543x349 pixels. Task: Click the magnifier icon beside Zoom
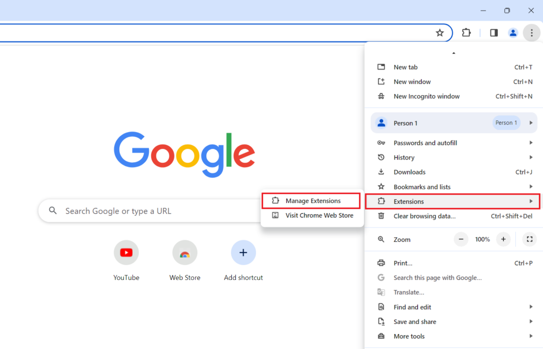[x=381, y=239]
